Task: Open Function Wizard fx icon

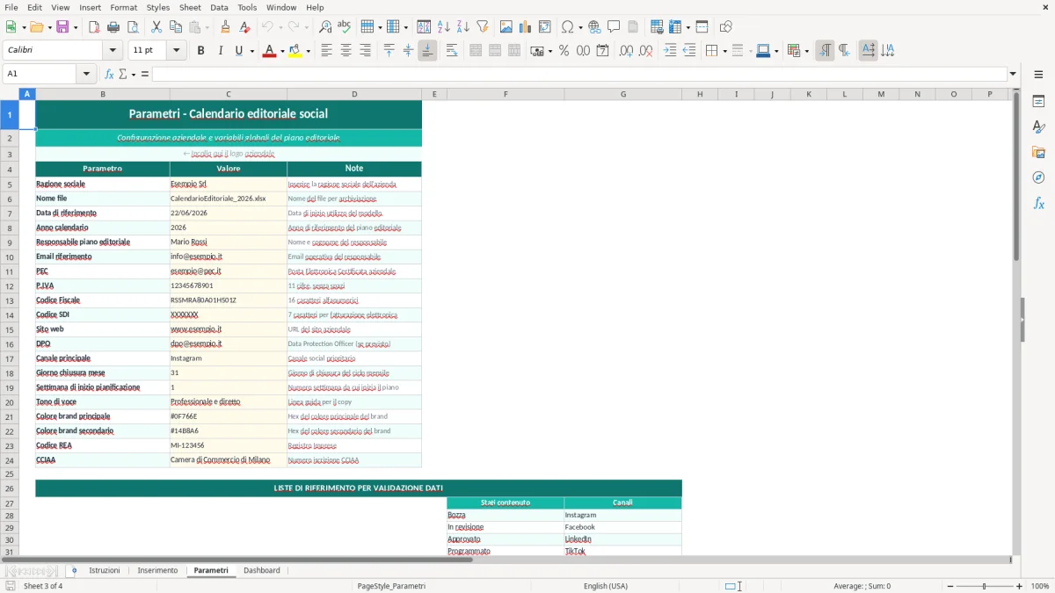Action: [109, 74]
